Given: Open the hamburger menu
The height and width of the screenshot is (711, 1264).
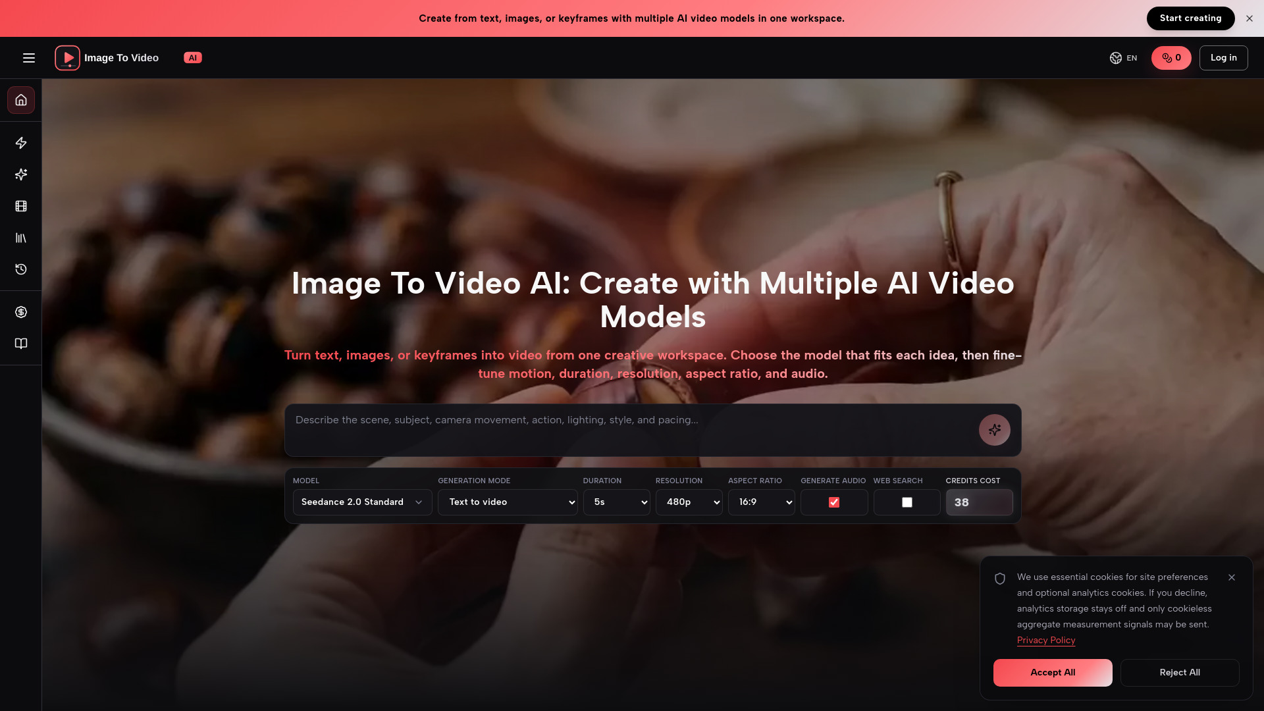Looking at the screenshot, I should pyautogui.click(x=29, y=58).
